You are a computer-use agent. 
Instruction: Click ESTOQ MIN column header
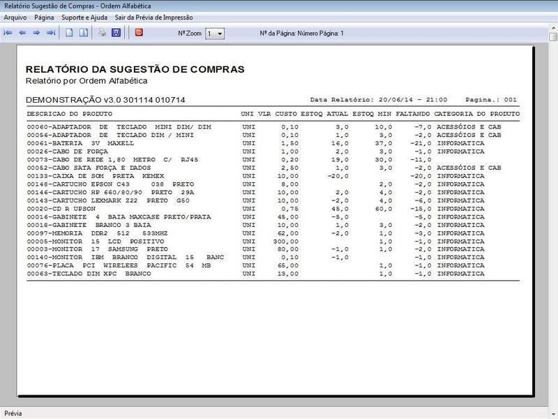pos(372,114)
